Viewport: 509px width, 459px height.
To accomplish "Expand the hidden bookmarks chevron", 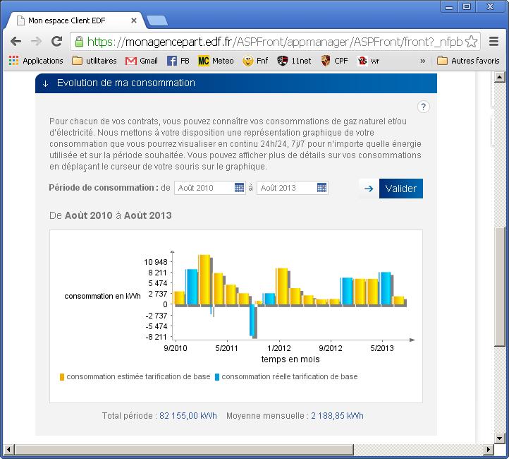I will click(x=422, y=61).
